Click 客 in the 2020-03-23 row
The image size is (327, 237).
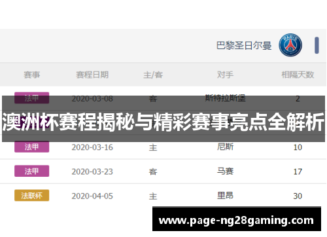(153, 172)
